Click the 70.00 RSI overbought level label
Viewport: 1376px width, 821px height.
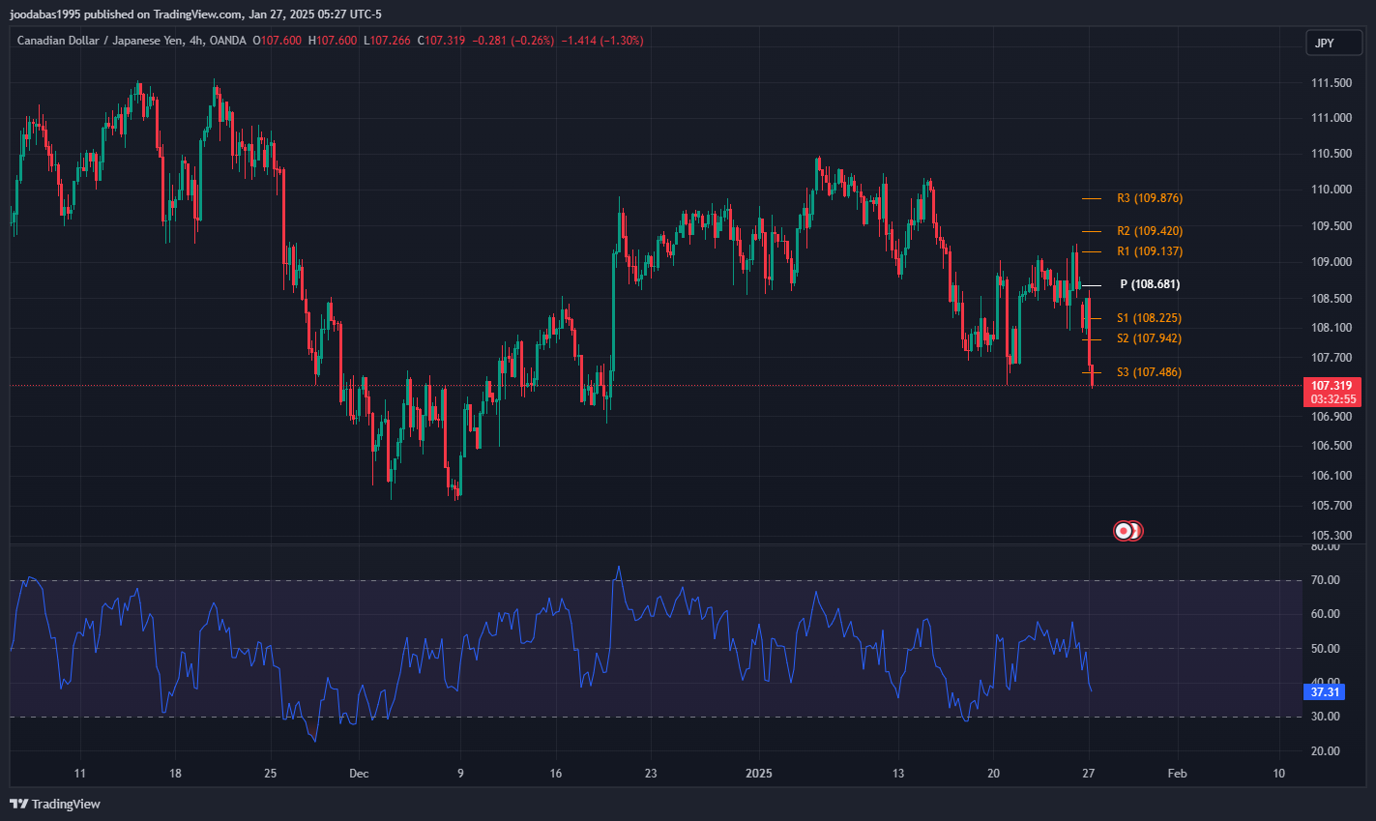(1326, 580)
